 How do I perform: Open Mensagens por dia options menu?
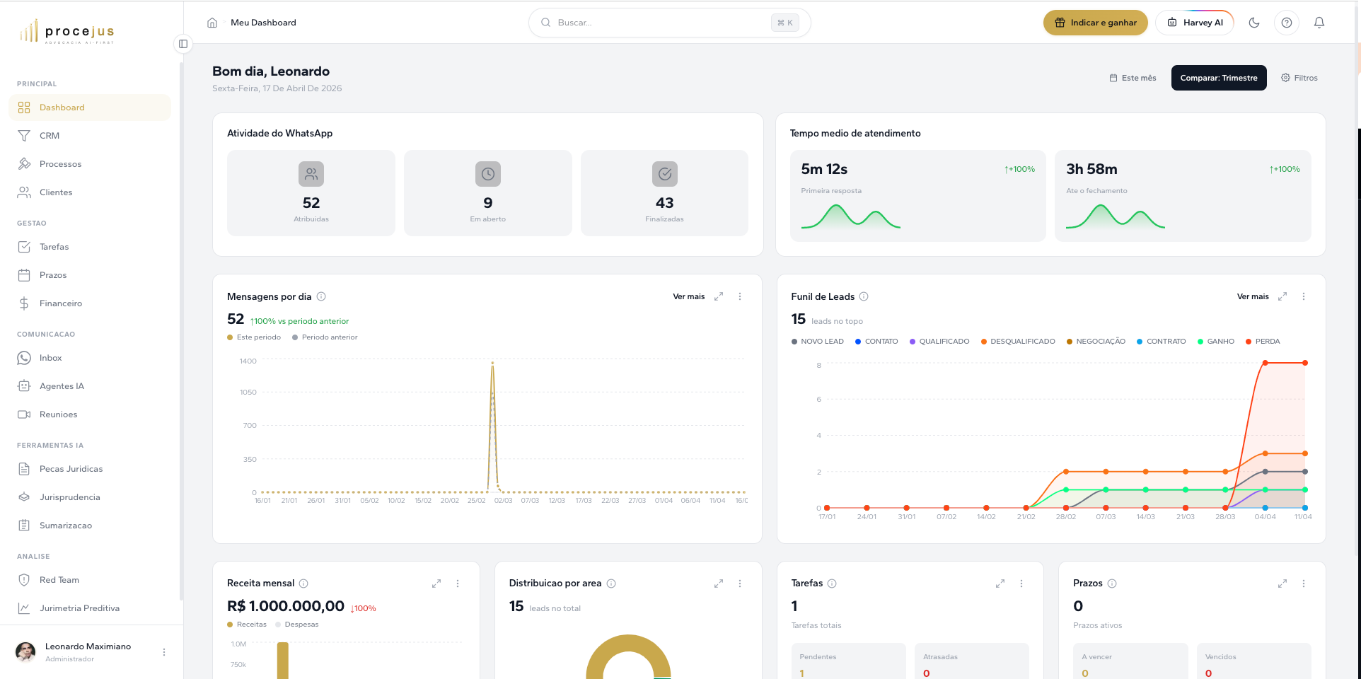pyautogui.click(x=740, y=296)
